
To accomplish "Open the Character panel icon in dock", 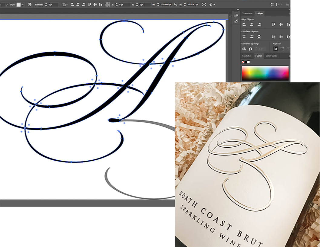I will [x=236, y=16].
